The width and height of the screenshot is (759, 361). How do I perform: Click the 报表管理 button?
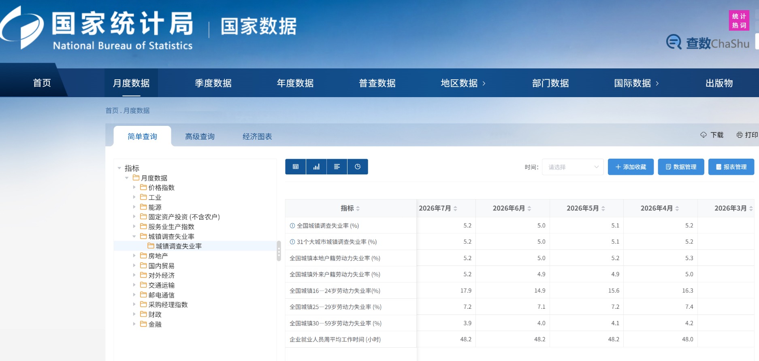731,167
